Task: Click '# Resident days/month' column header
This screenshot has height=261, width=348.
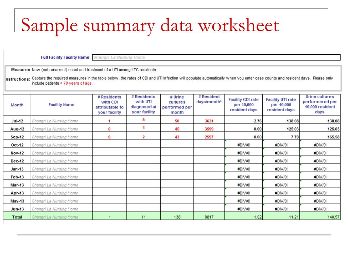Action: (209, 105)
